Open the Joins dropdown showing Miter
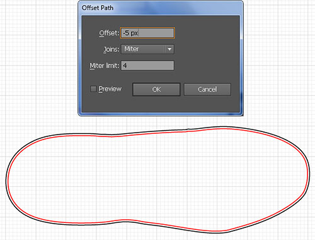This screenshot has height=240, width=315. click(147, 49)
